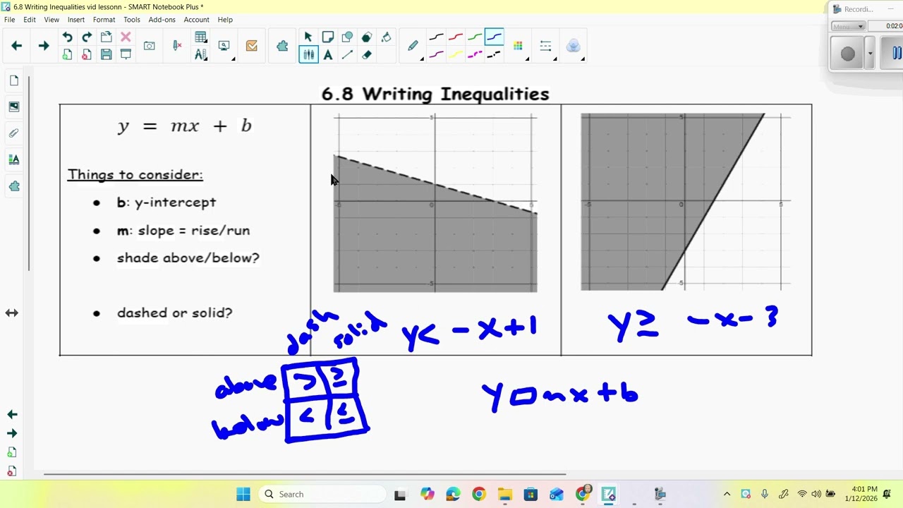
Task: Open the Attachments paperclip side tab
Action: 14,133
